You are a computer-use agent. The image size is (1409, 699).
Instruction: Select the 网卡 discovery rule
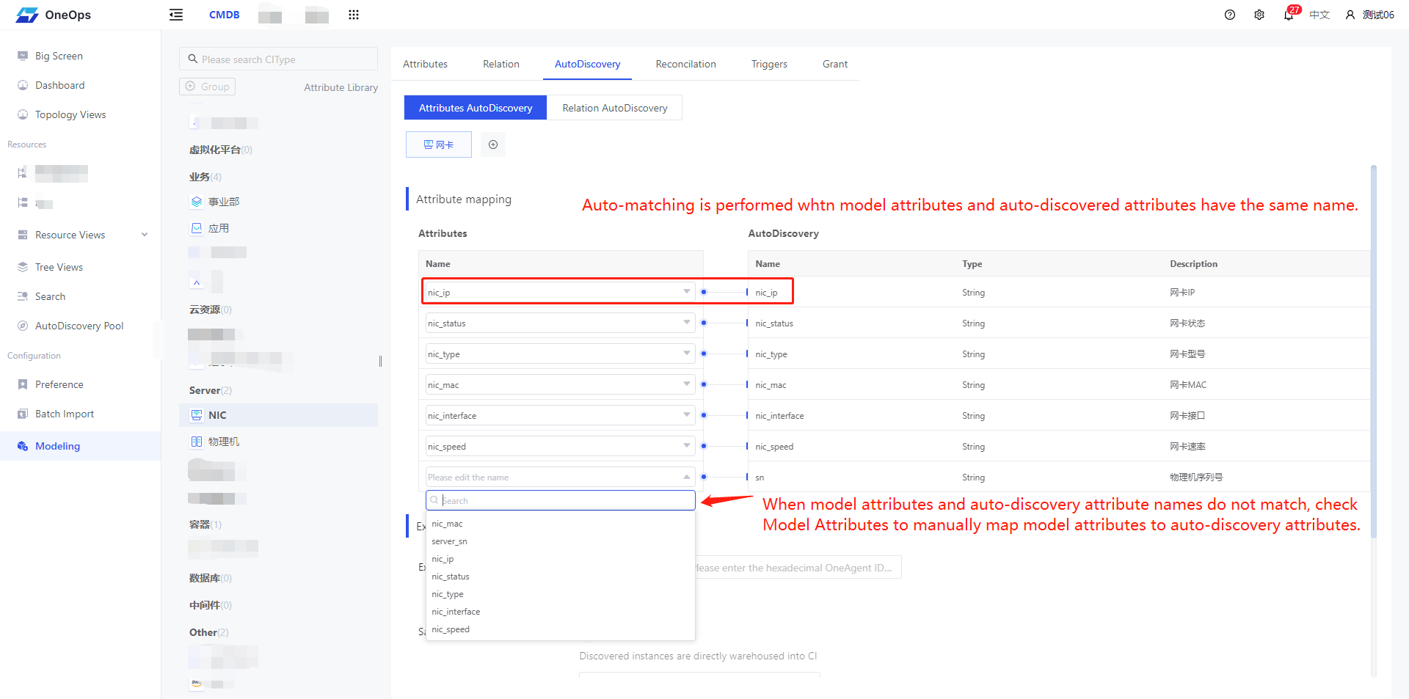pyautogui.click(x=439, y=144)
